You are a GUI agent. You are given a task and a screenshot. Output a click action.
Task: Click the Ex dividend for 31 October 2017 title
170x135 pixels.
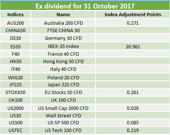[85, 6]
